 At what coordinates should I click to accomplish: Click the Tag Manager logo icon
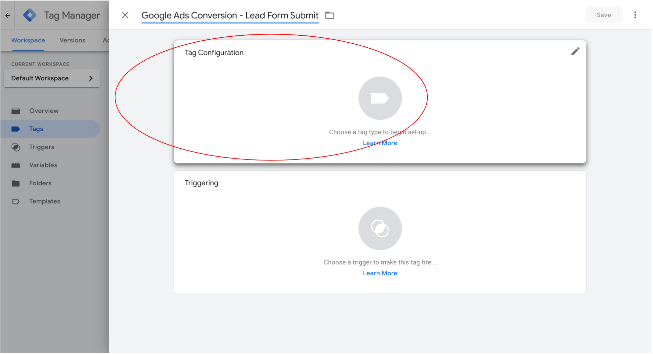coord(30,15)
